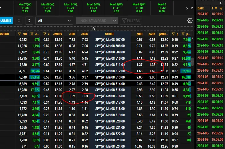Open the settings gear icon
225x149 pixels.
point(190,21)
